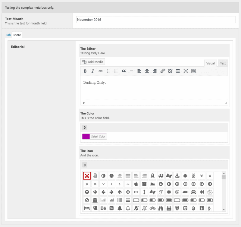241x227 pixels.
Task: Click the purple color swatch
Action: [x=86, y=137]
